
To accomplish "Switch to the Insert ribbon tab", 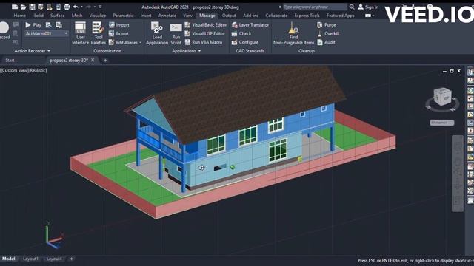I will [x=146, y=16].
